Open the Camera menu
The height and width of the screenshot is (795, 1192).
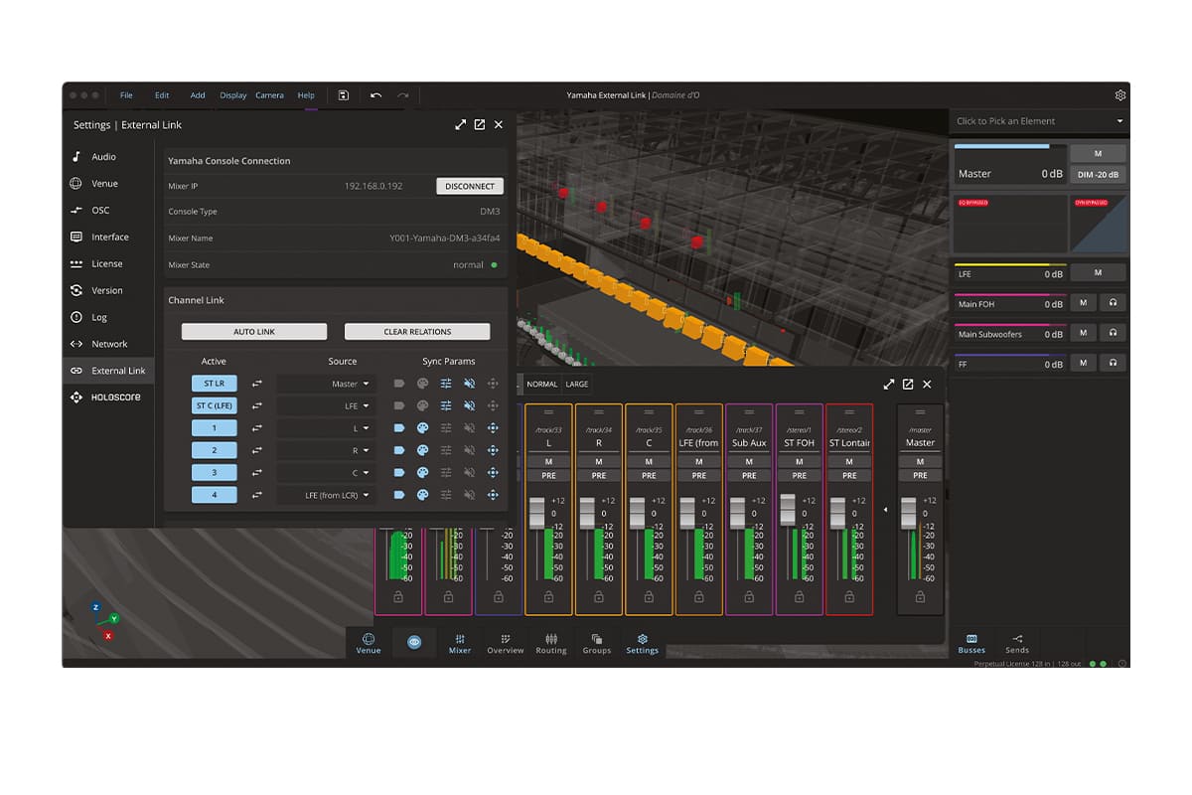pyautogui.click(x=269, y=95)
